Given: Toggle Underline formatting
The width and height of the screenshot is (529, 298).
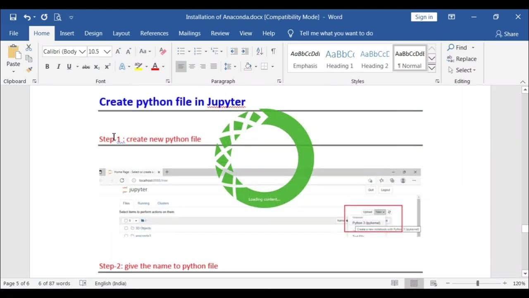Looking at the screenshot, I should (69, 67).
